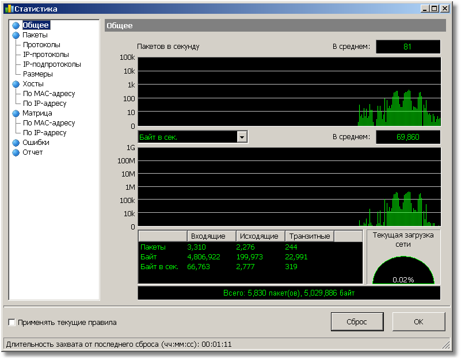Open the Байт в сек. dropdown arrow
Image resolution: width=461 pixels, height=360 pixels.
coord(242,137)
